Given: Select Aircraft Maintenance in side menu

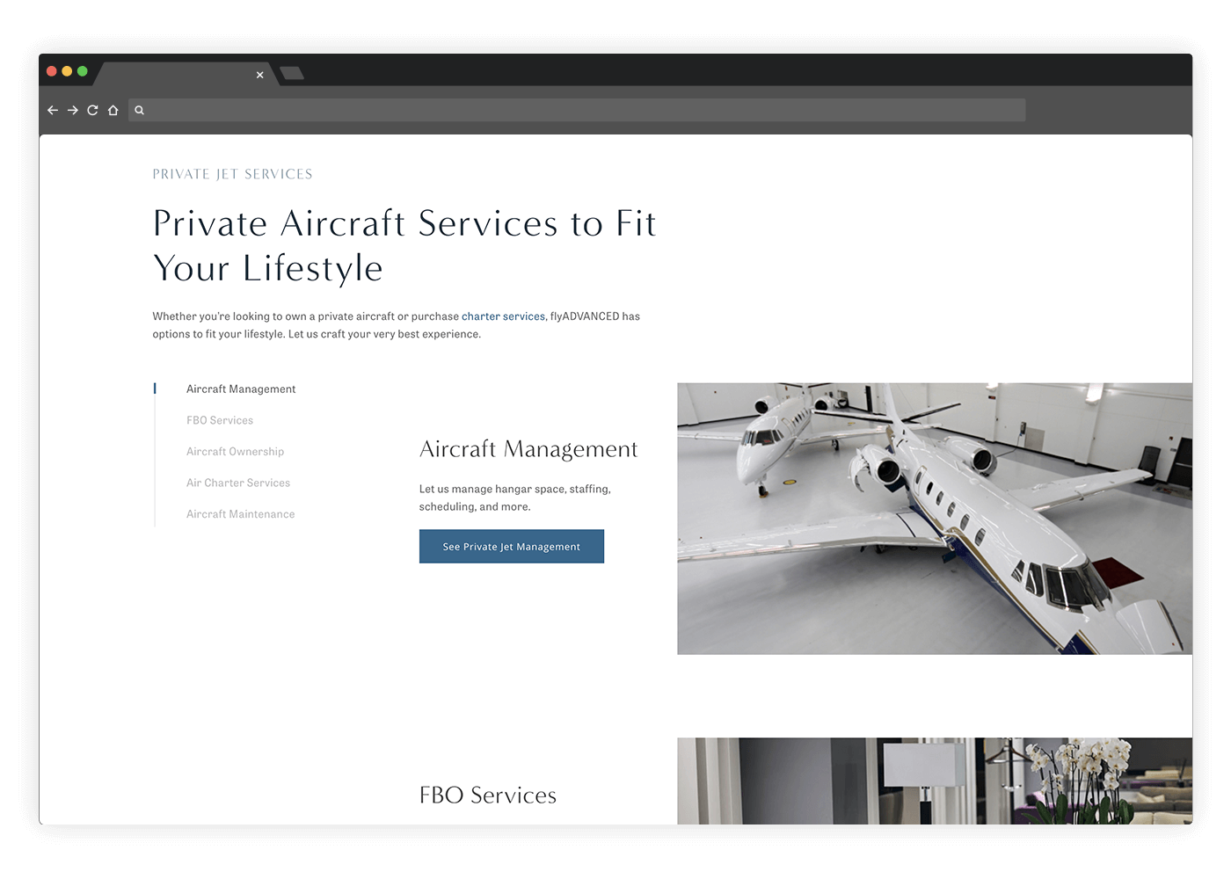Looking at the screenshot, I should pos(240,514).
